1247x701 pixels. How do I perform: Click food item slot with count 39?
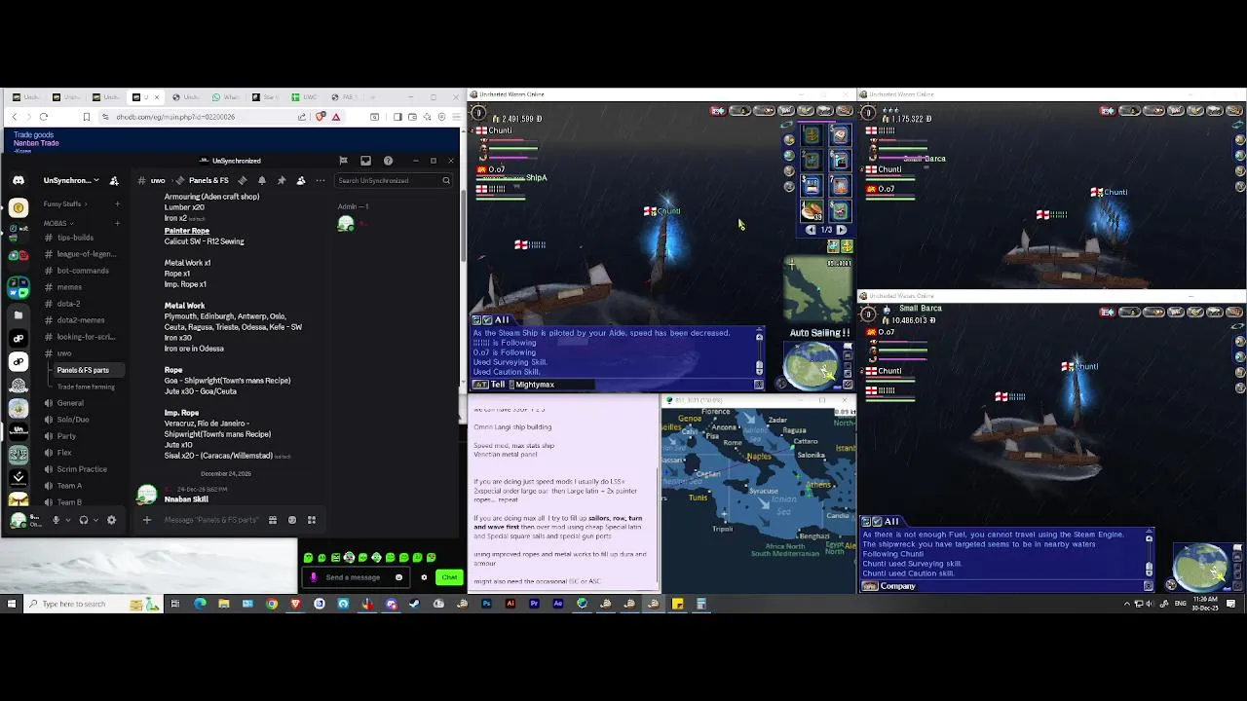coord(812,209)
